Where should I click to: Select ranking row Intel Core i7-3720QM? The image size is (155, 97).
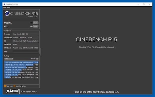21,72
